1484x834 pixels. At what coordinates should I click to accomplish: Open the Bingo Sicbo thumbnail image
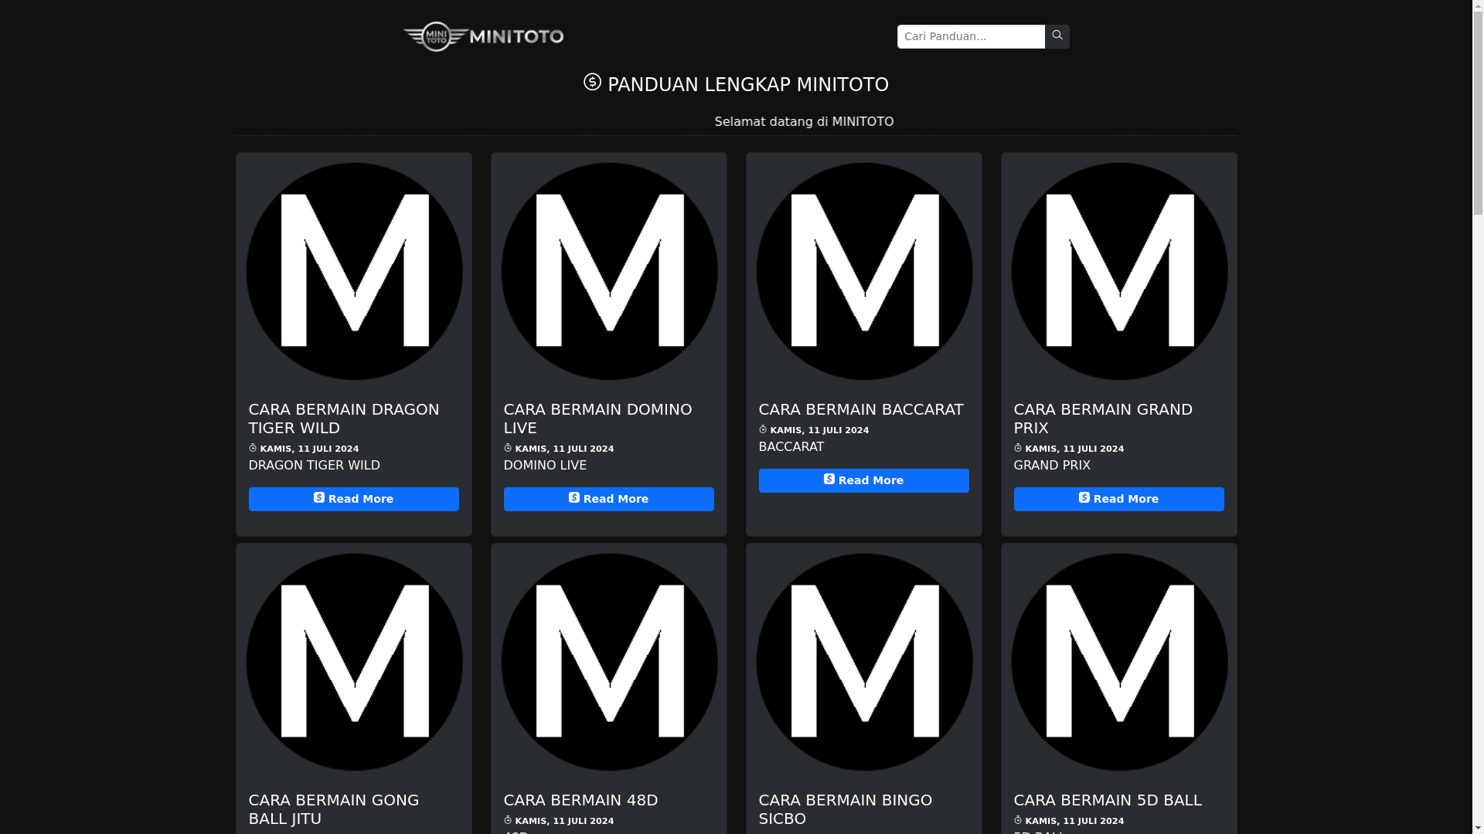(x=864, y=662)
